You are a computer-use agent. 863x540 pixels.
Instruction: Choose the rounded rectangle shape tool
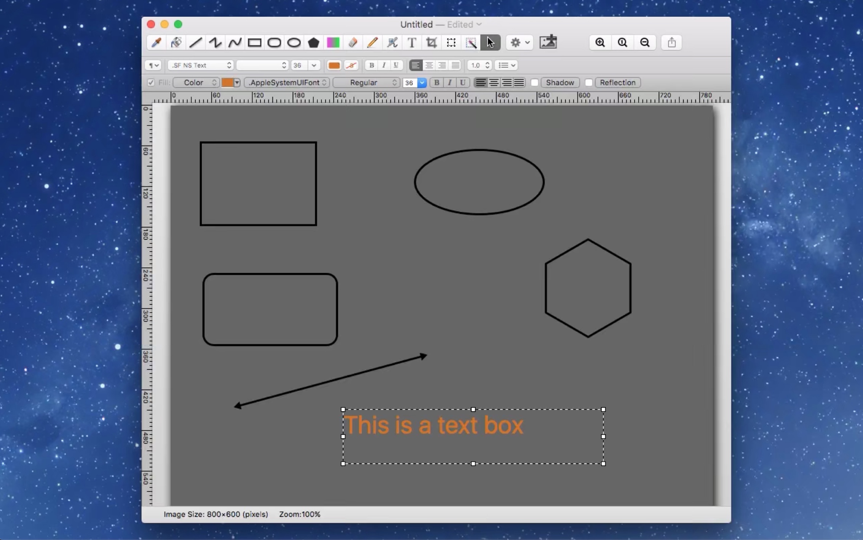pos(274,42)
